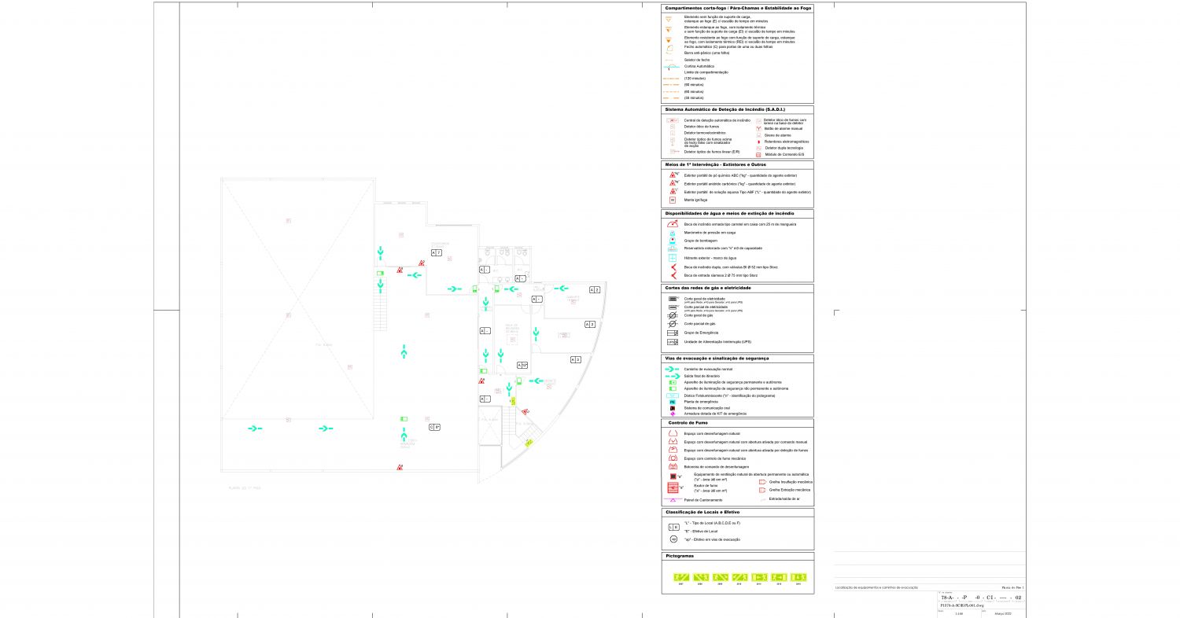This screenshot has width=1180, height=618.
Task: Click the last green pictogram in Pictogramas row
Action: [x=798, y=577]
